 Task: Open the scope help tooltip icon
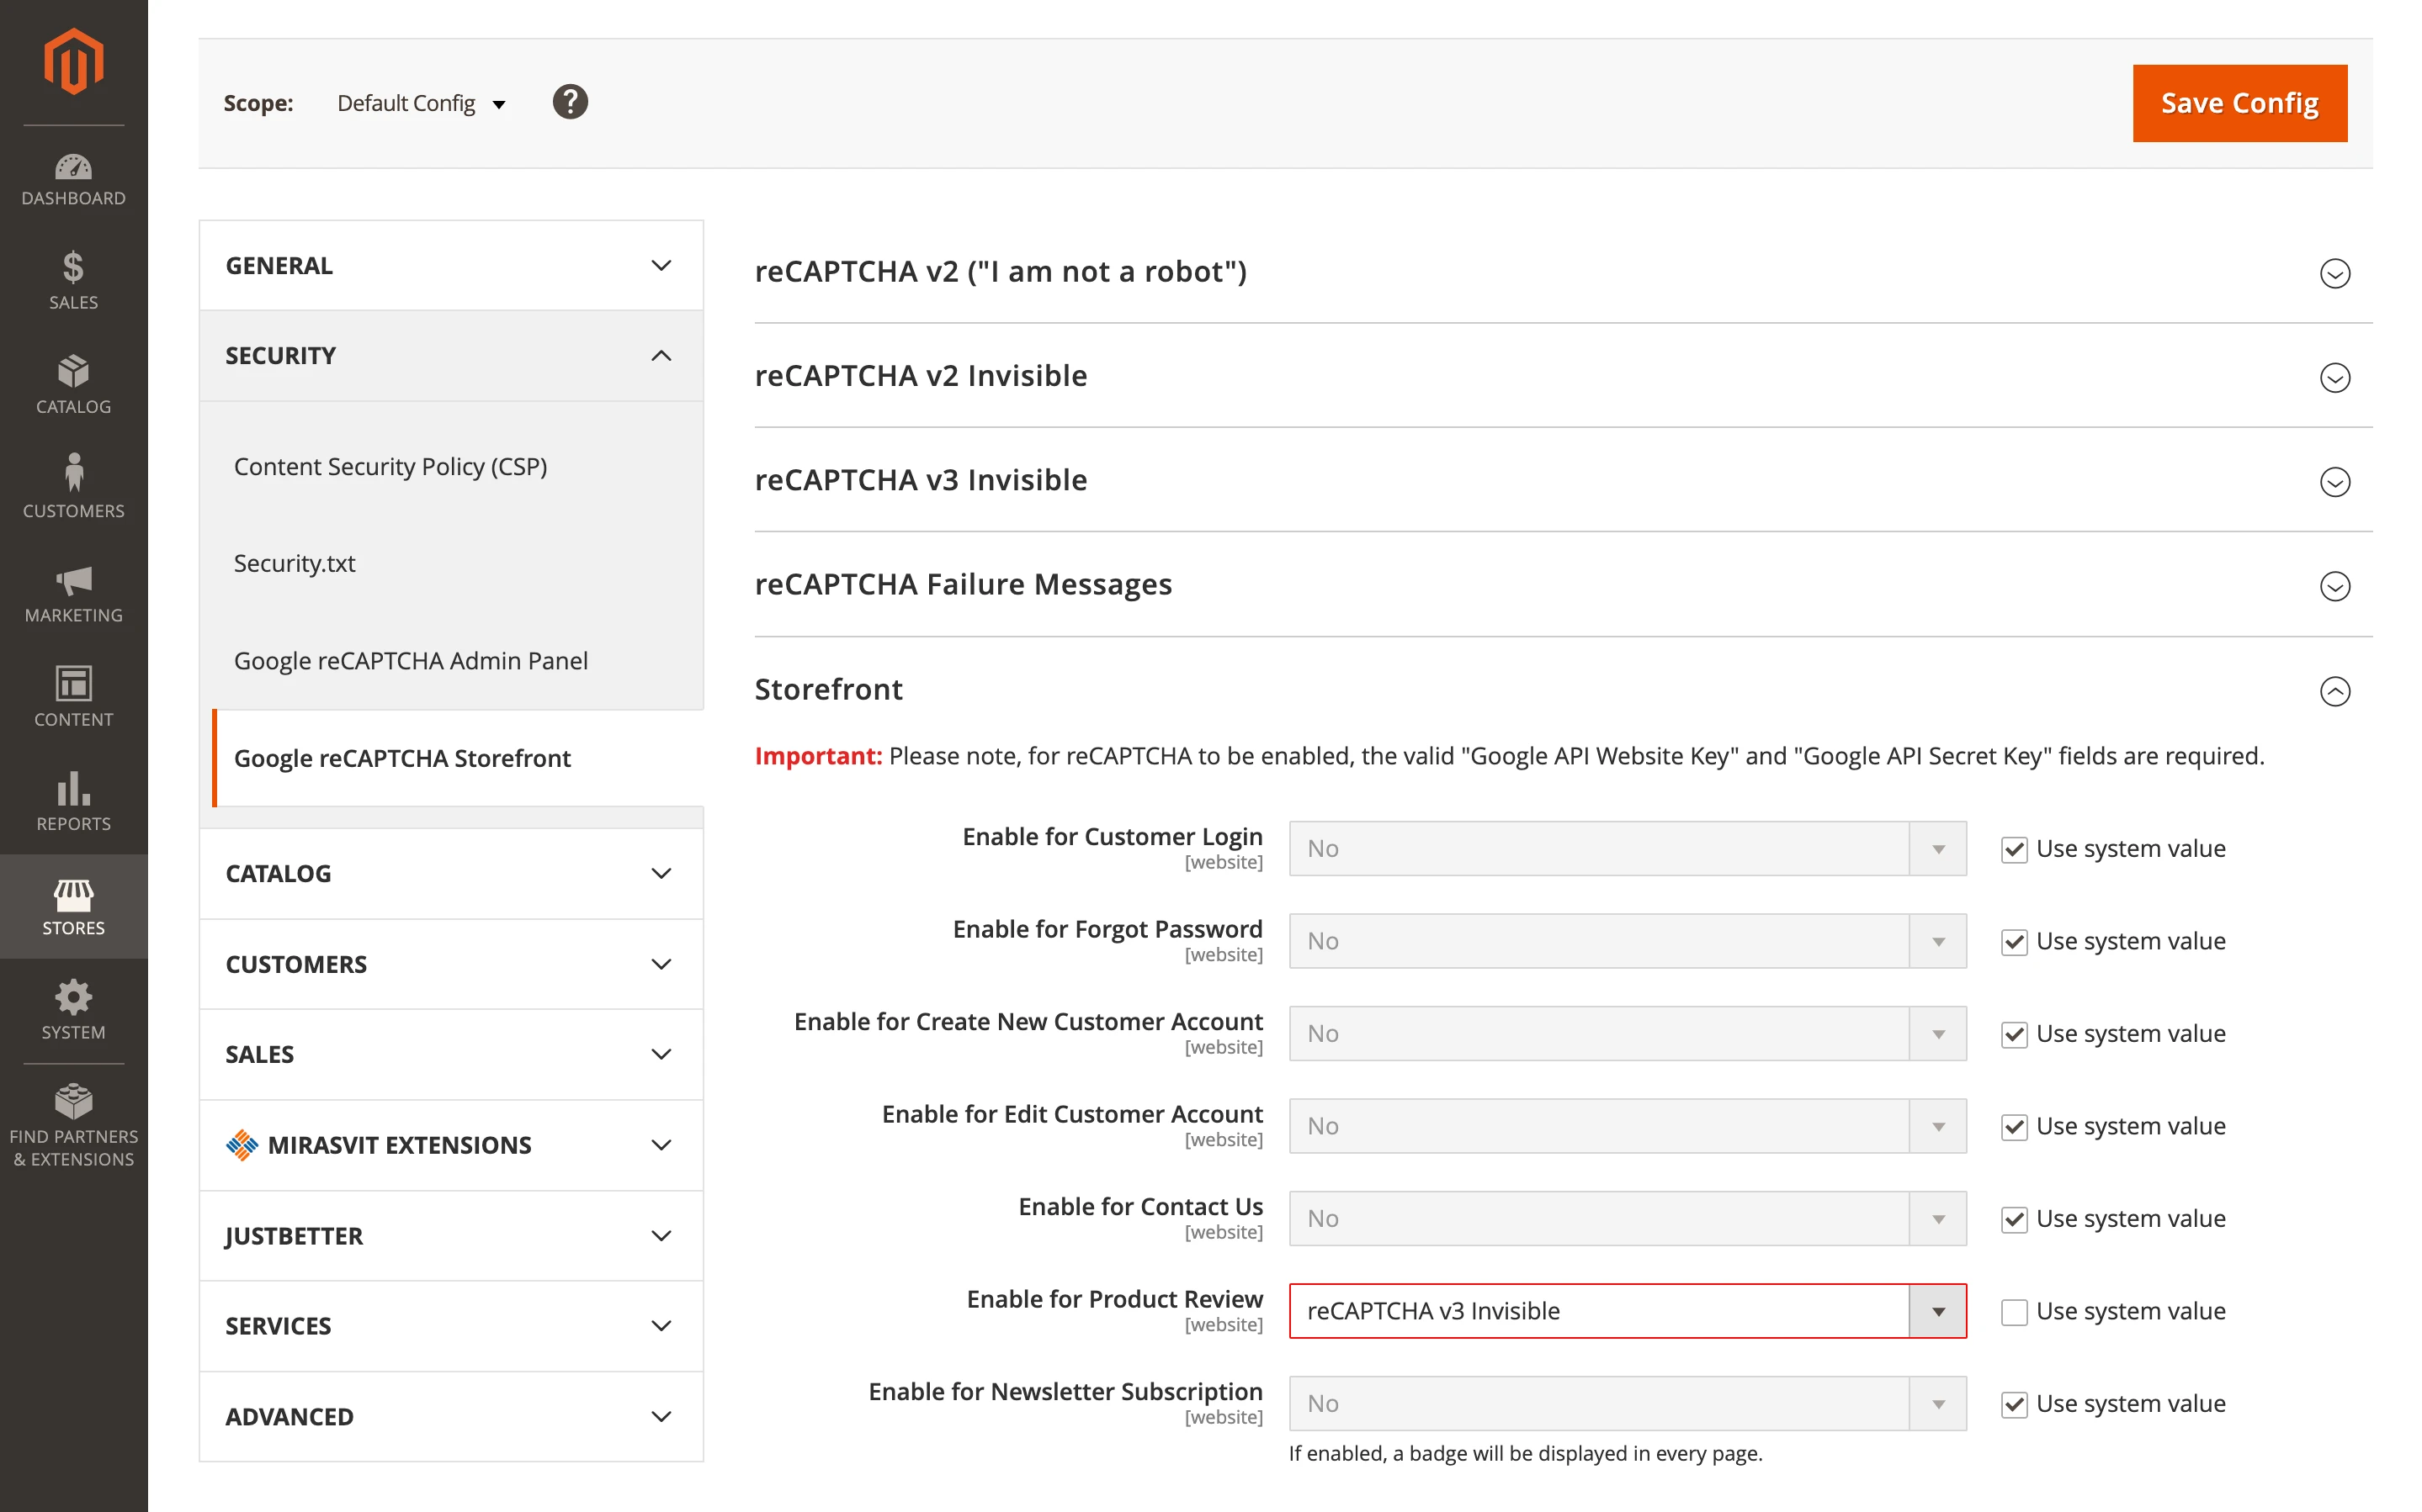[571, 101]
